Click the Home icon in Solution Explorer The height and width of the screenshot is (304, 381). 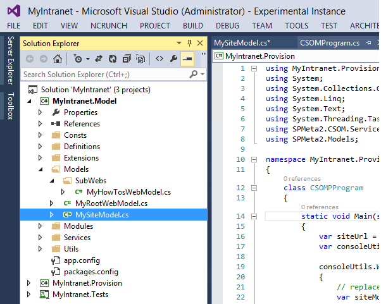(x=58, y=59)
